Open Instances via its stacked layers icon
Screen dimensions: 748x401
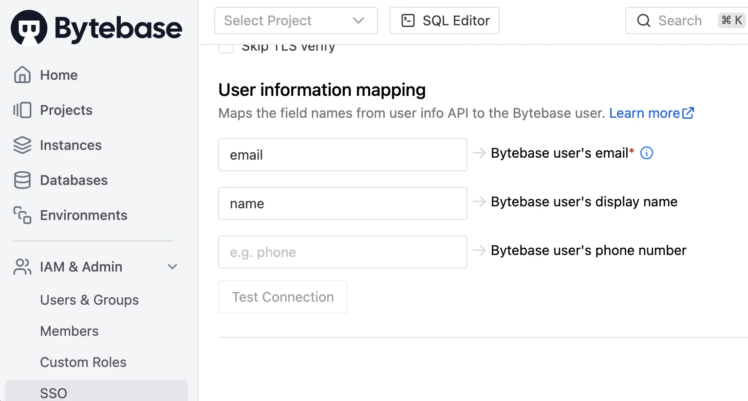pyautogui.click(x=22, y=145)
